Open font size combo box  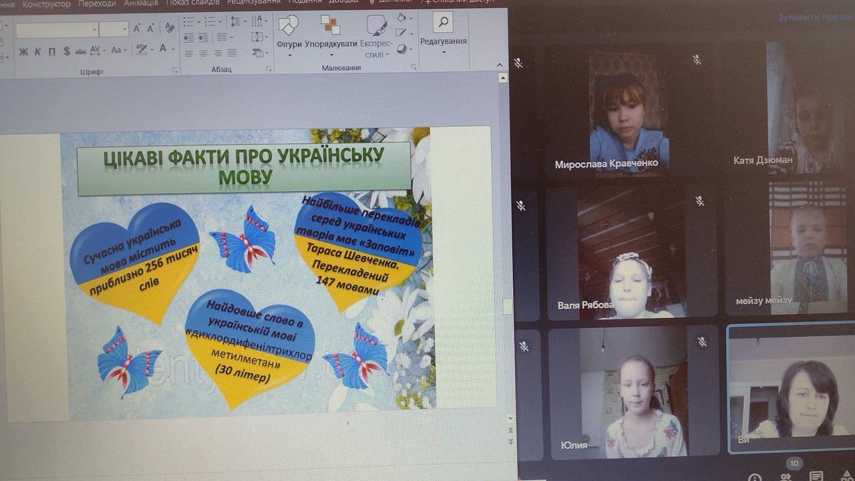114,29
